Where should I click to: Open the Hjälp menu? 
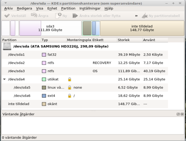click(109, 8)
